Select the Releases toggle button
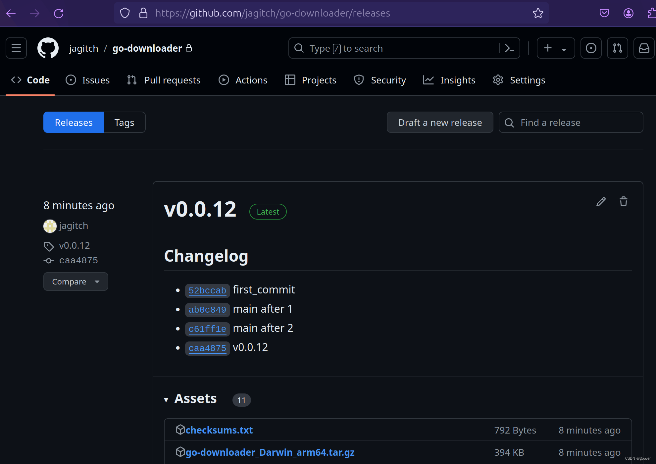This screenshot has width=656, height=464. (x=74, y=123)
